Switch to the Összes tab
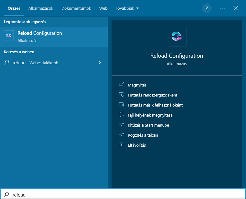246x199 pixels. click(14, 8)
